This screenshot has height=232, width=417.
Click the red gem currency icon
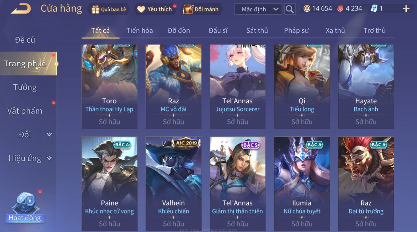(340, 9)
